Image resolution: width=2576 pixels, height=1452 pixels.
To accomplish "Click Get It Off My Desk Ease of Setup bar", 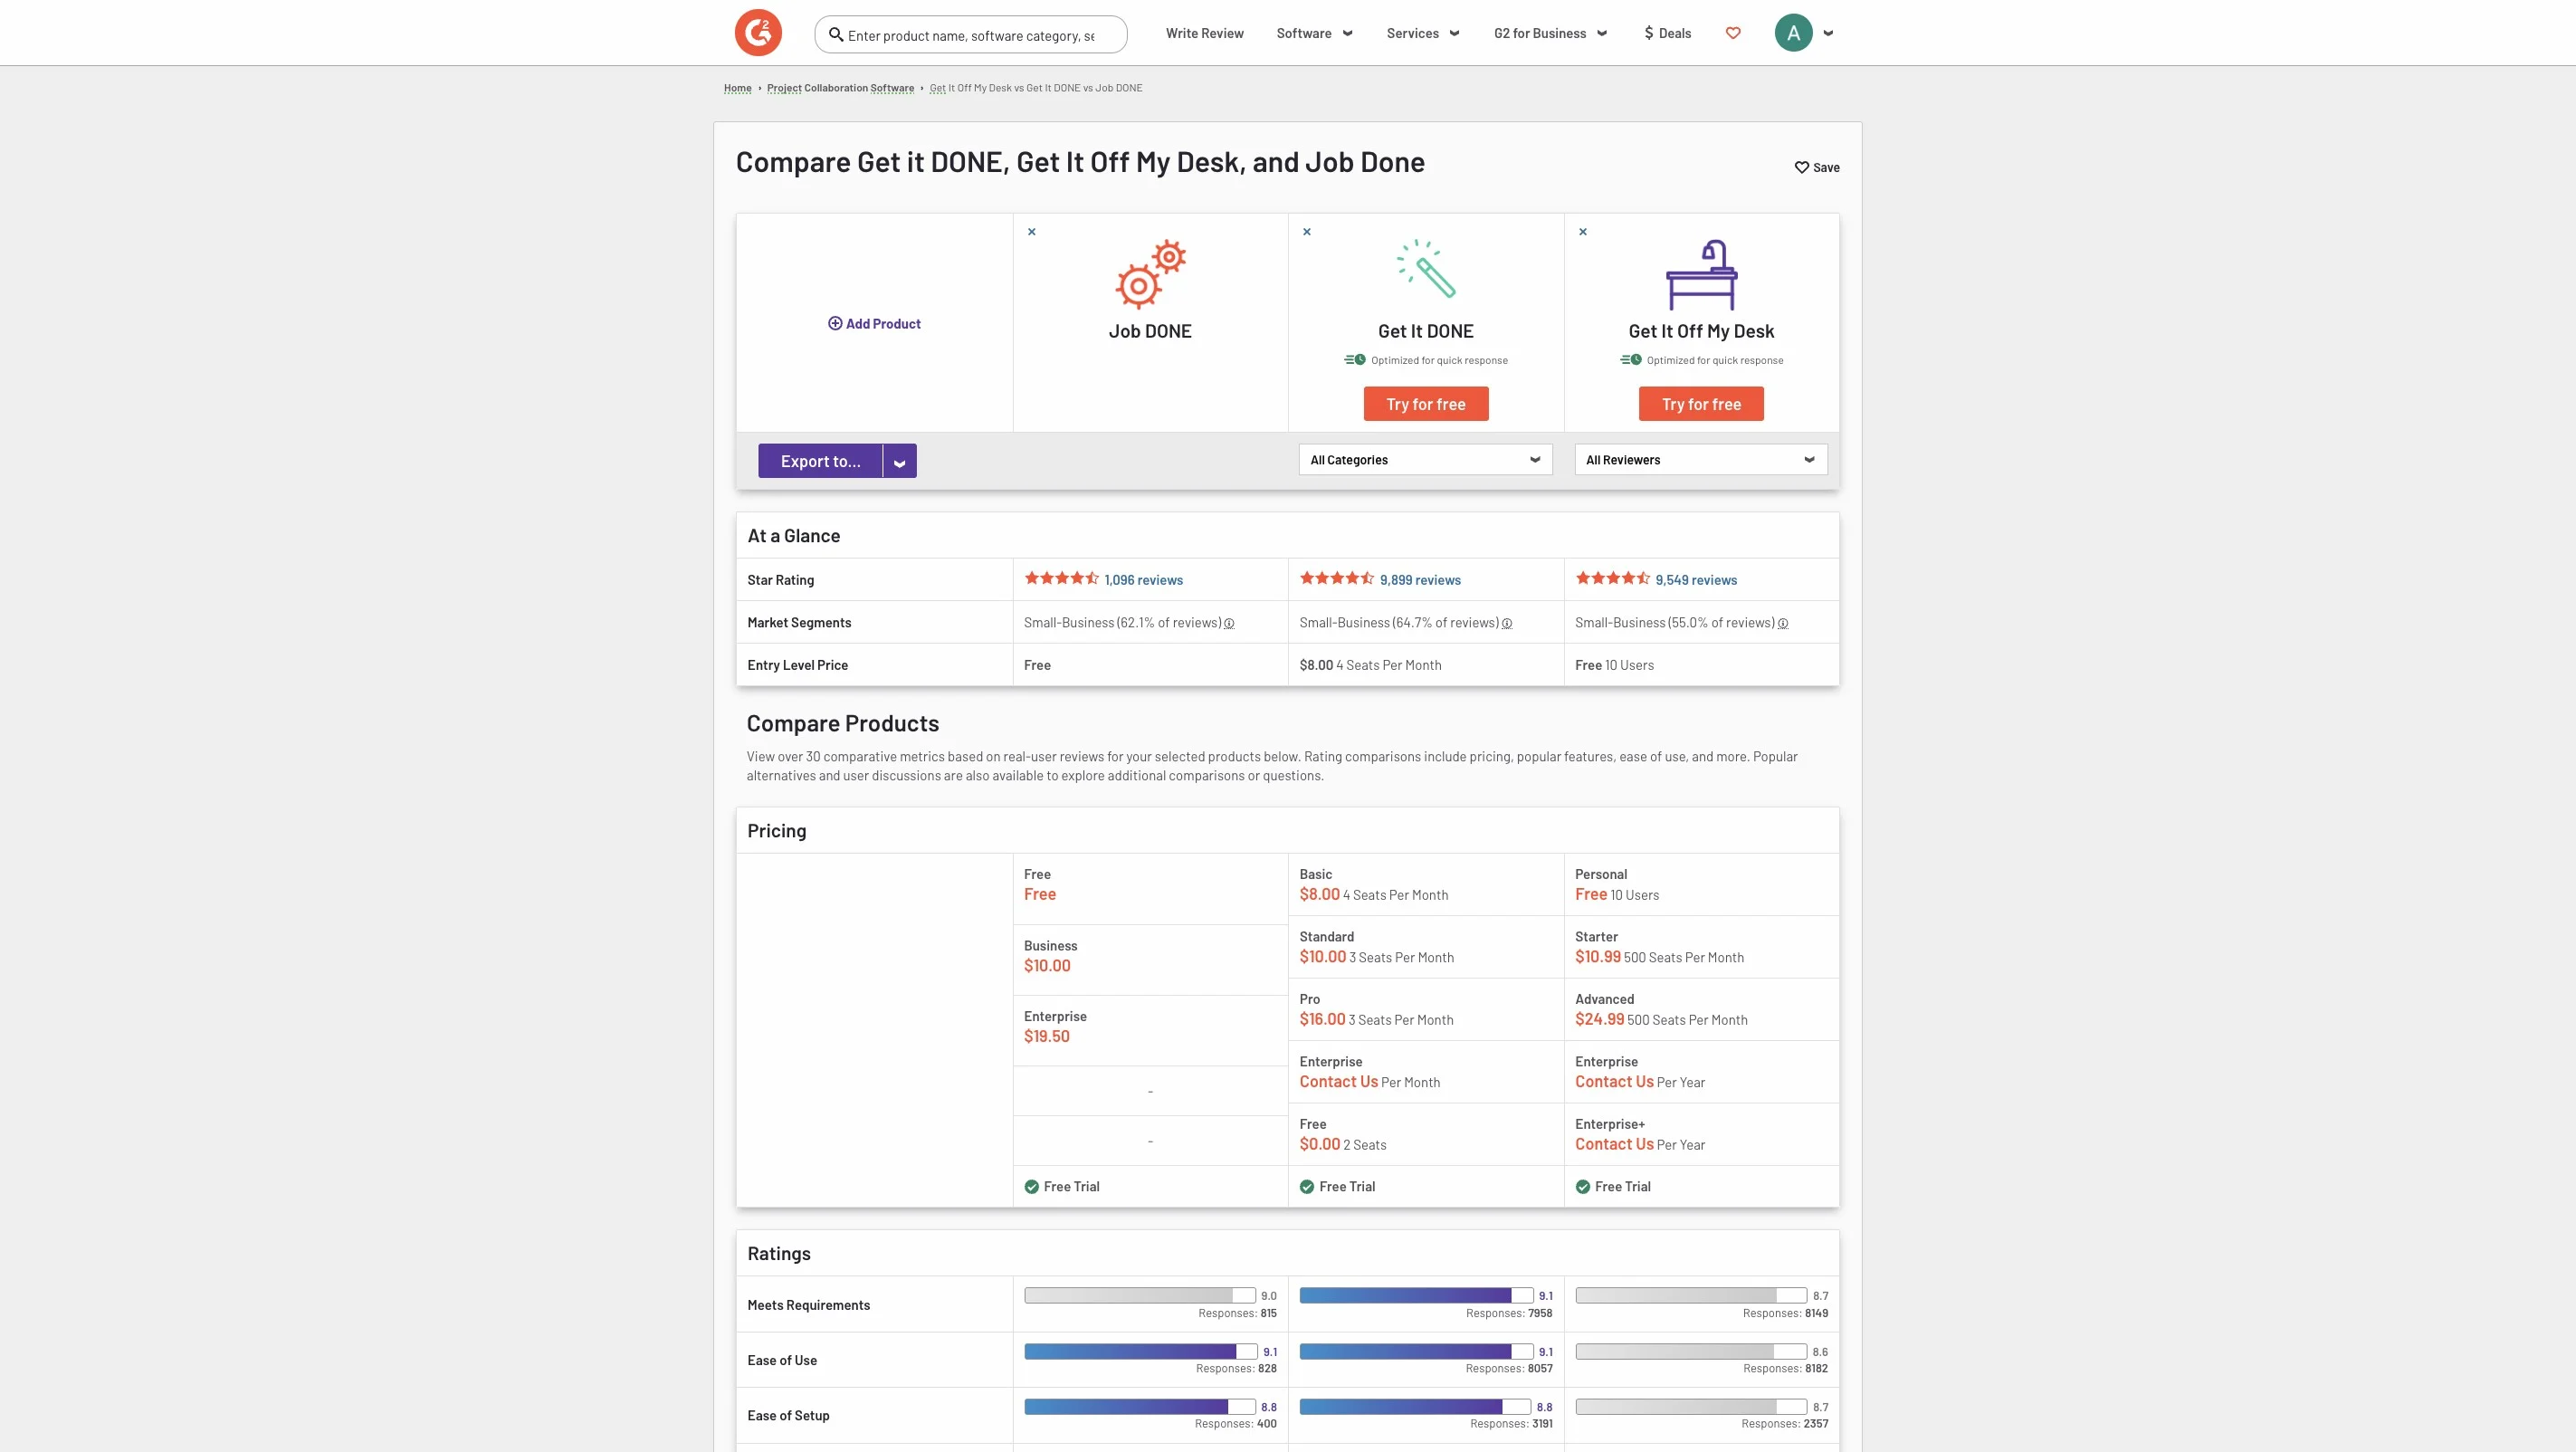I will tap(1690, 1407).
